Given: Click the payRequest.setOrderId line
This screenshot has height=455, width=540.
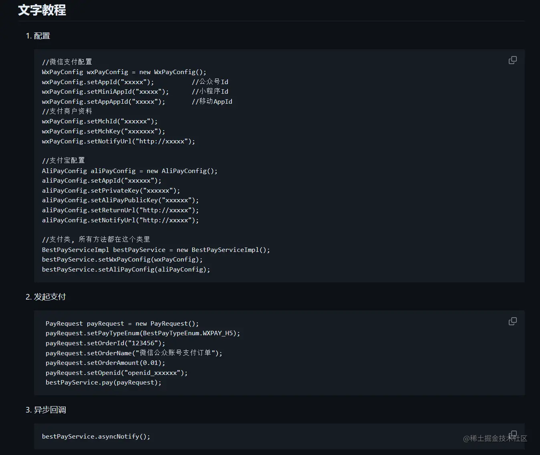Looking at the screenshot, I should click(x=105, y=343).
